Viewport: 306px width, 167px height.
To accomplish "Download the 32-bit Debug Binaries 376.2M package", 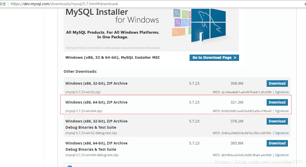I will tap(277, 121).
